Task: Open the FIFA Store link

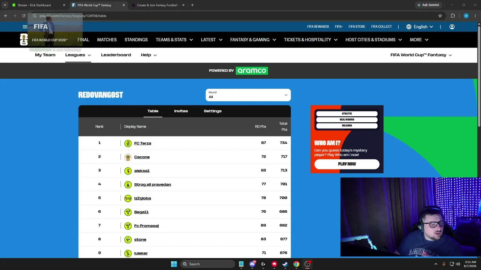Action: click(x=357, y=27)
